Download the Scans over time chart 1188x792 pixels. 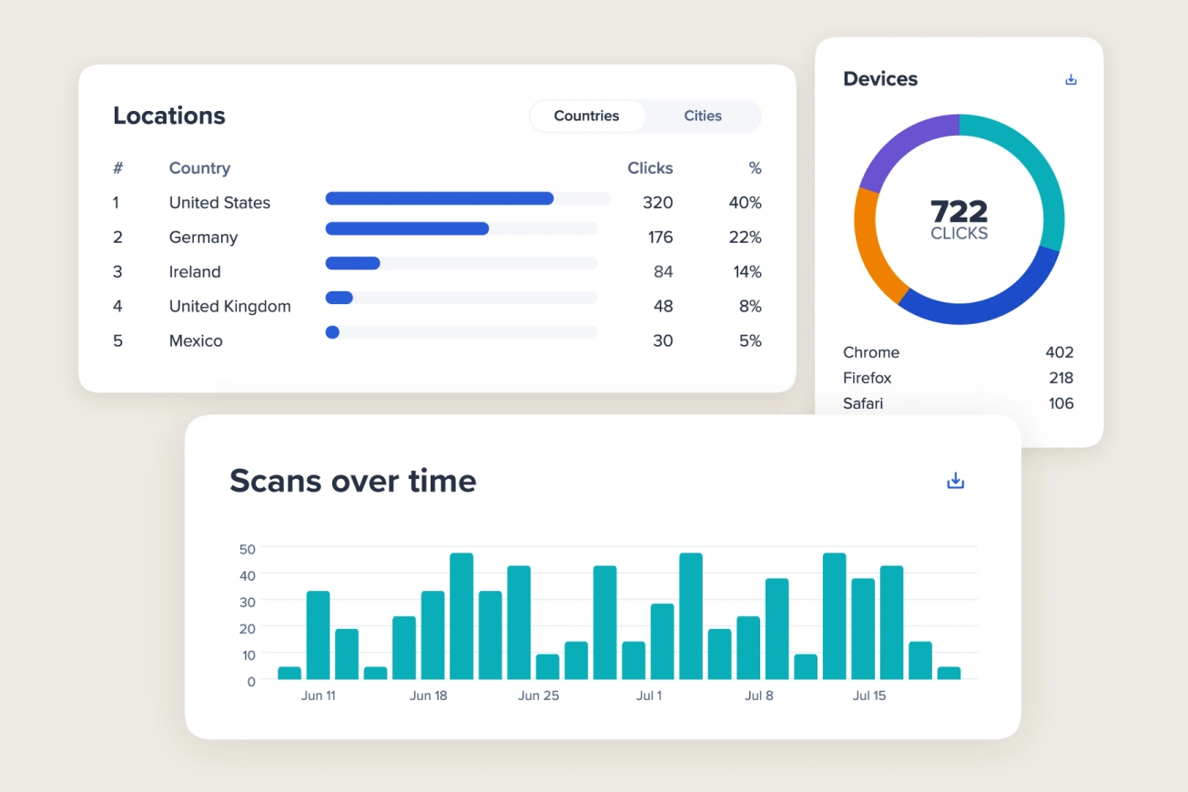[955, 480]
